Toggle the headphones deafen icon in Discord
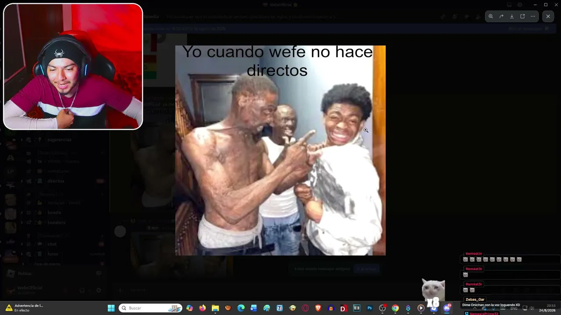Screen dimensions: 561x315 click(x=82, y=290)
